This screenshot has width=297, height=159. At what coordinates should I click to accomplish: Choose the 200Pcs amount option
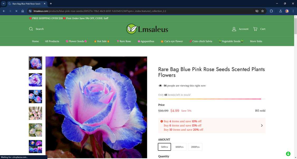(x=195, y=147)
